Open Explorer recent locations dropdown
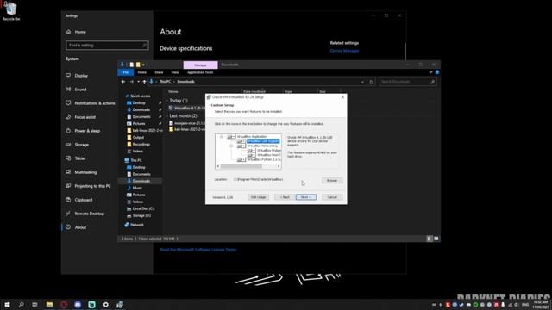Viewport: 552px width, 310px height. [138, 82]
